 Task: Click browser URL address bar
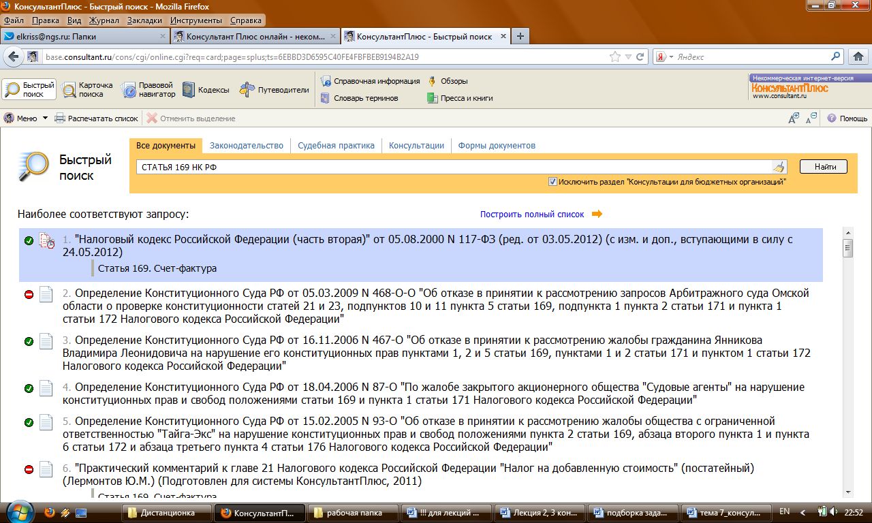tap(327, 57)
